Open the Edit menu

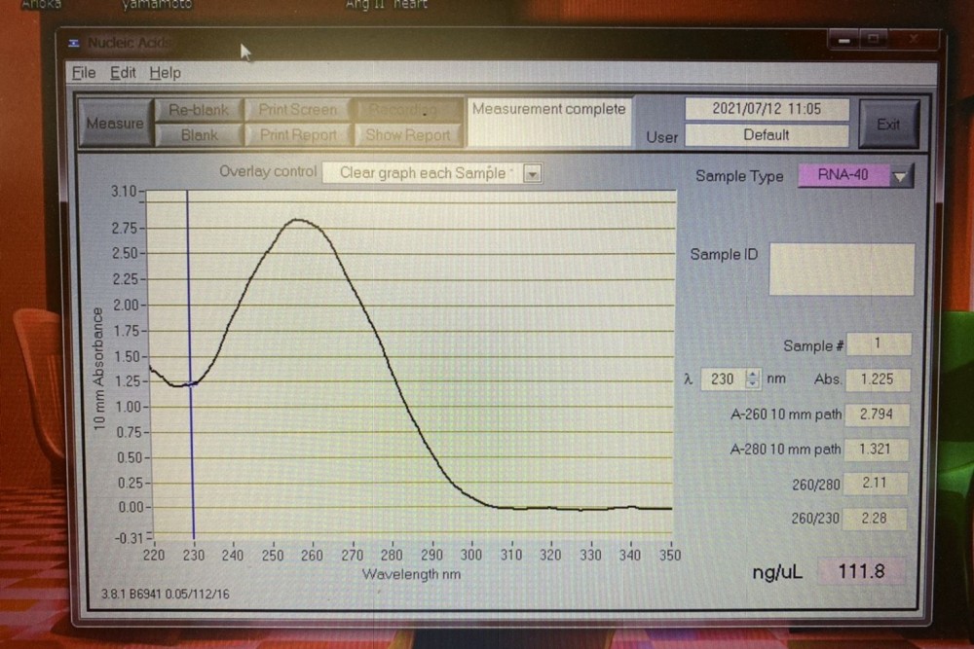pyautogui.click(x=123, y=73)
